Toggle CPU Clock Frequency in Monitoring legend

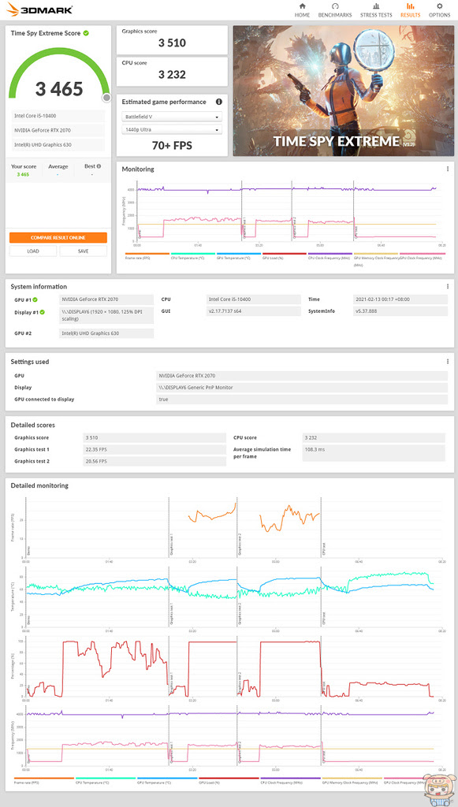coord(330,256)
